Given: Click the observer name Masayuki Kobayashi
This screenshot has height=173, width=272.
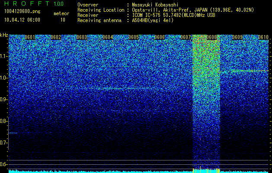Looking at the screenshot, I should click(155, 5).
